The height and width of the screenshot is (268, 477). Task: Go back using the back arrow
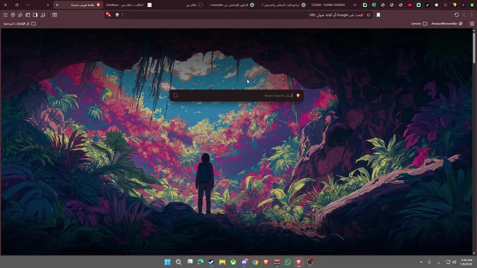[x=464, y=15]
